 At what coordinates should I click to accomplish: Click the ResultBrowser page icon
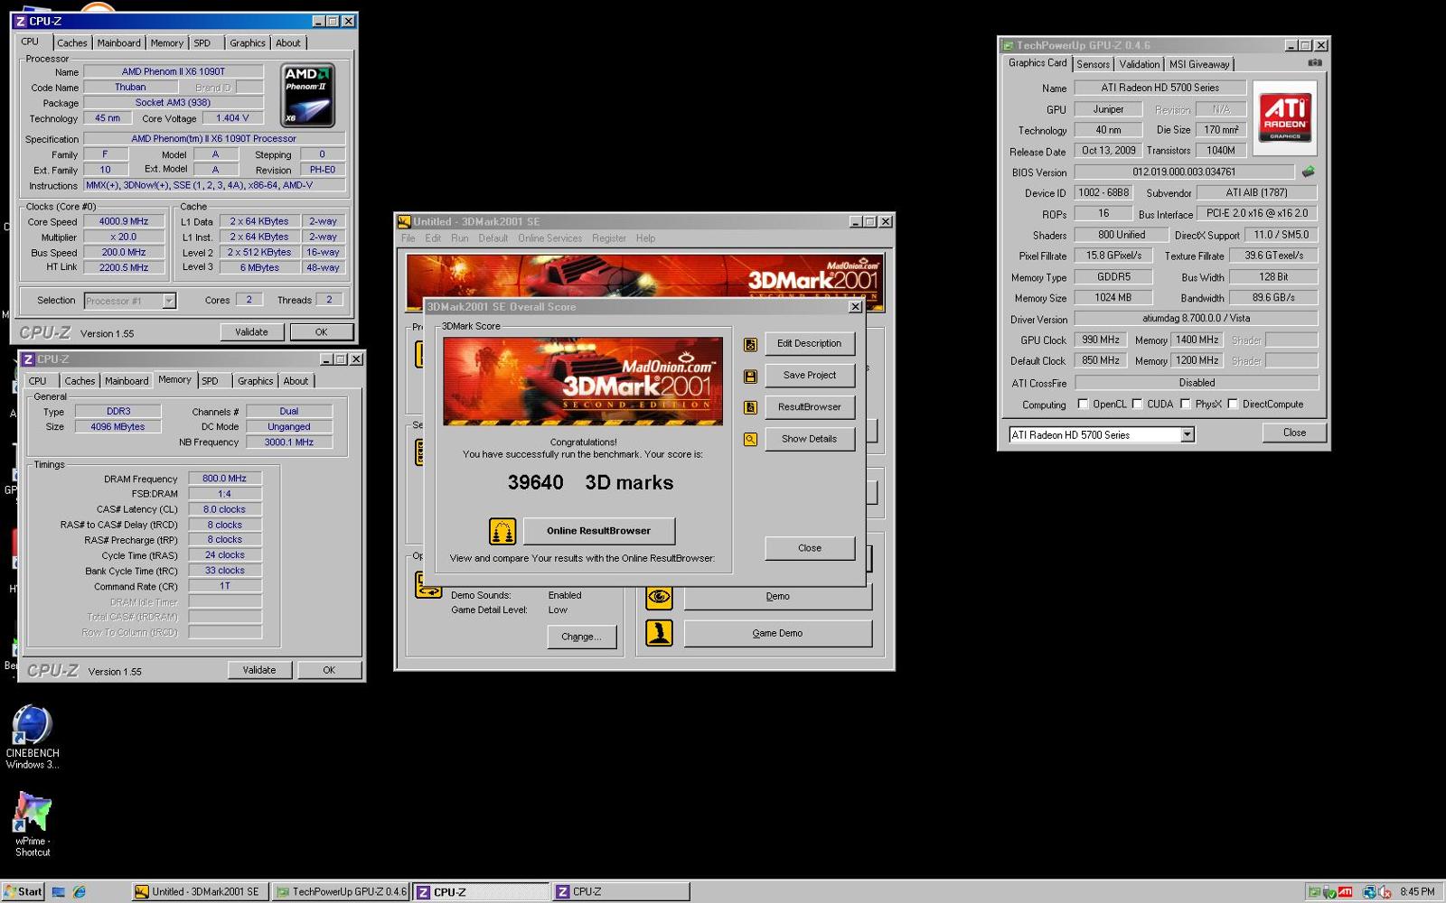point(750,407)
